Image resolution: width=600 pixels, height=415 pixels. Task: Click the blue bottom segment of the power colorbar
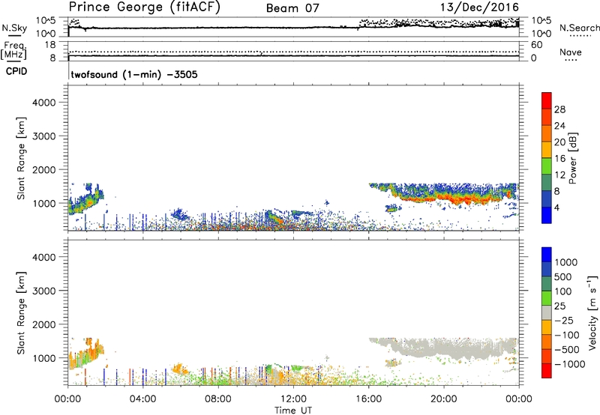547,215
